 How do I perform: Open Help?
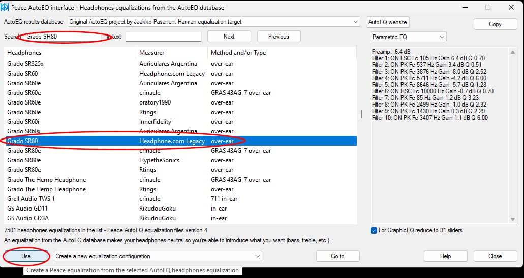(x=445, y=256)
